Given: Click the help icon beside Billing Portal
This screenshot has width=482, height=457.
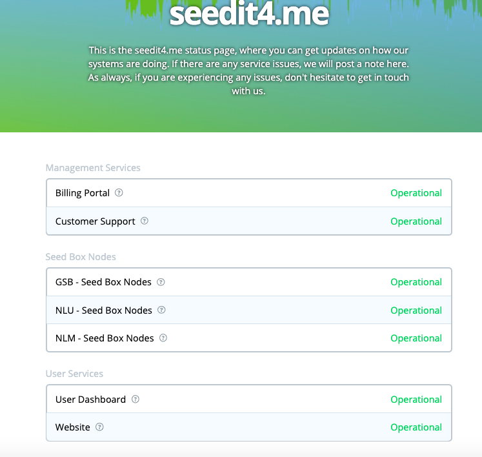Looking at the screenshot, I should coord(119,192).
